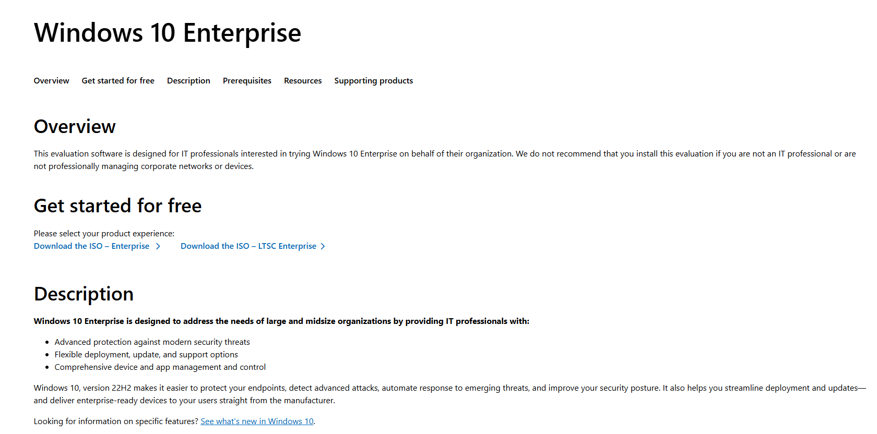Click the Windows 10 Enterprise page title
877x434 pixels.
tap(168, 33)
